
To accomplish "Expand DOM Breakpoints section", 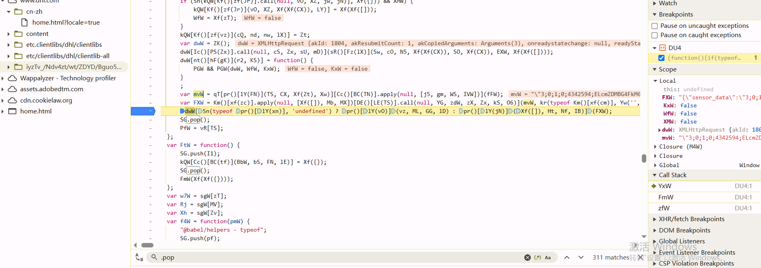I will pyautogui.click(x=655, y=230).
